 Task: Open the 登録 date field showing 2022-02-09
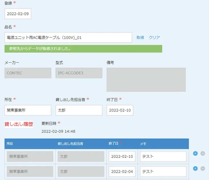click(18, 14)
